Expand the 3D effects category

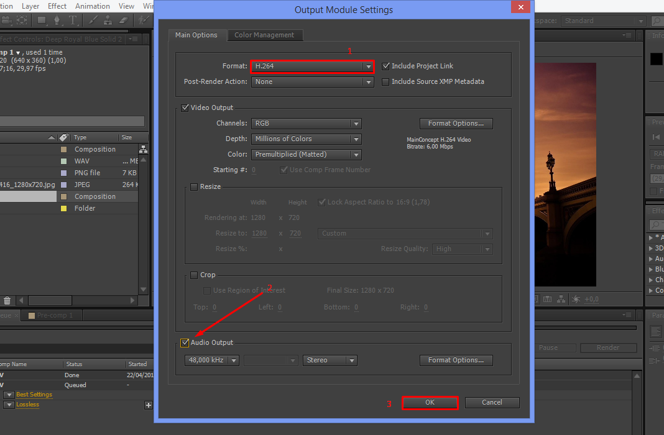[651, 248]
